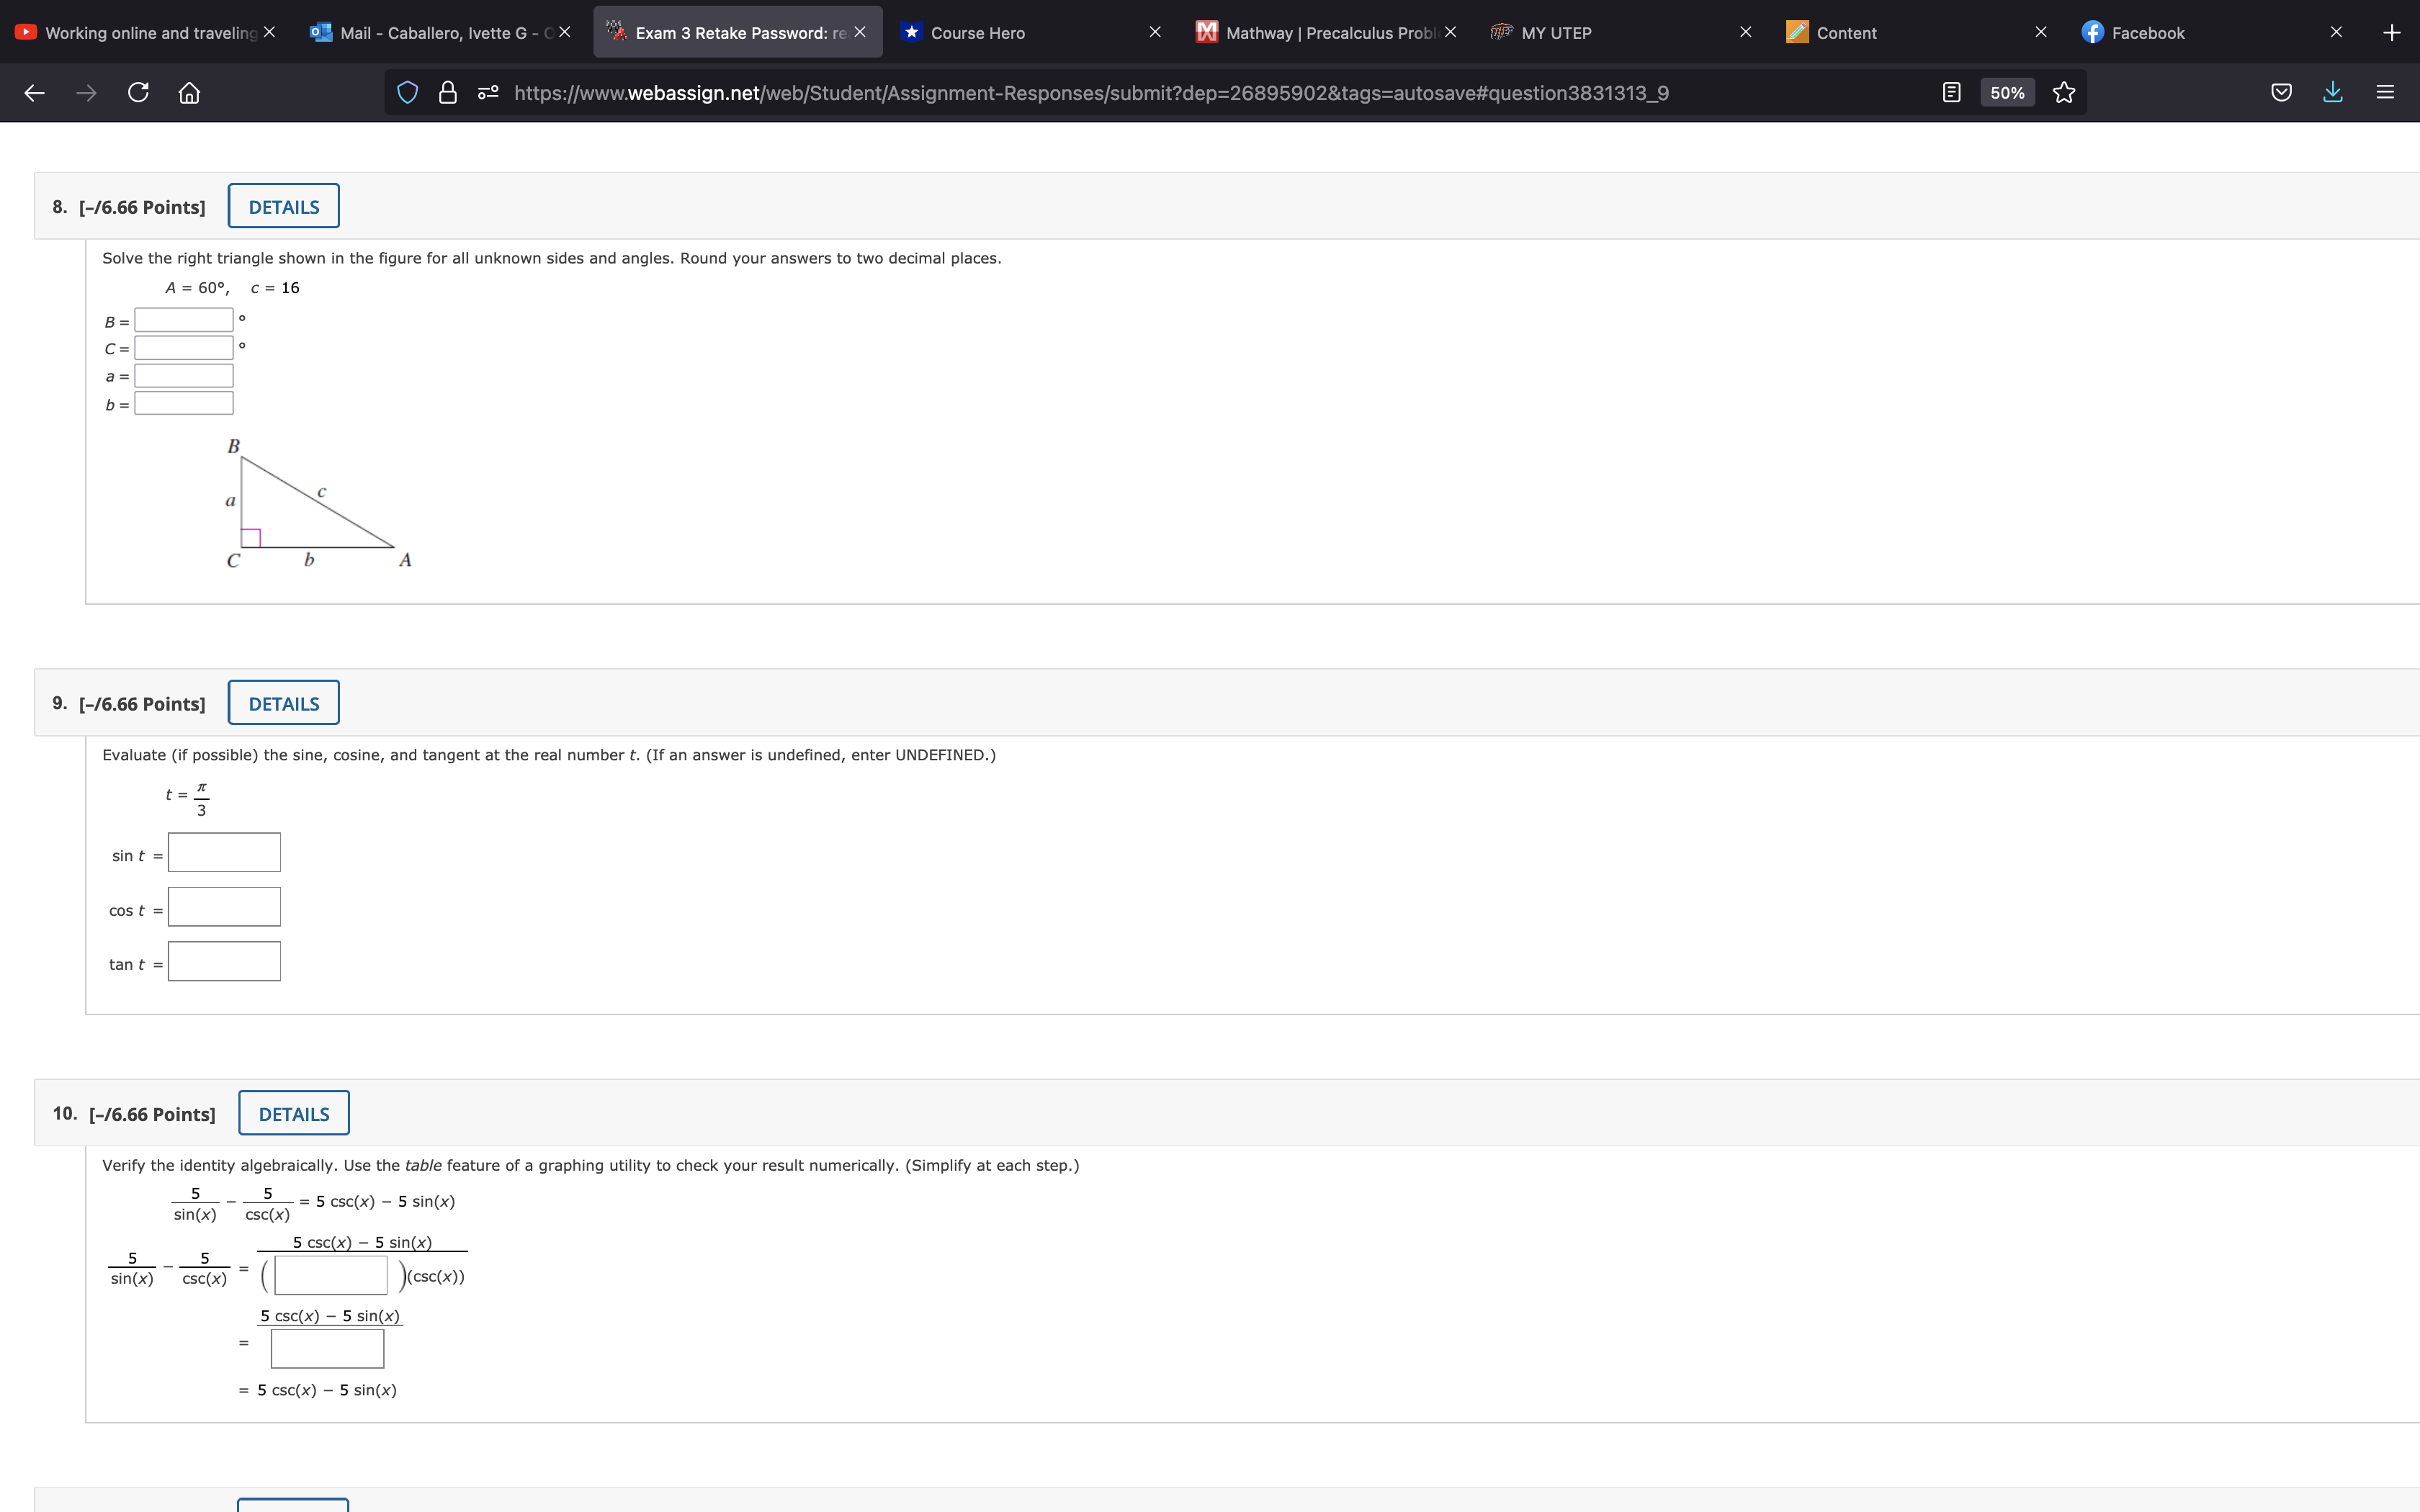Close the Facebook tab
This screenshot has width=2420, height=1512.
[x=2336, y=33]
